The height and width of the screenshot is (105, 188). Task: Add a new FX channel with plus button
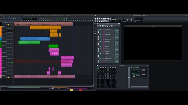point(129,77)
